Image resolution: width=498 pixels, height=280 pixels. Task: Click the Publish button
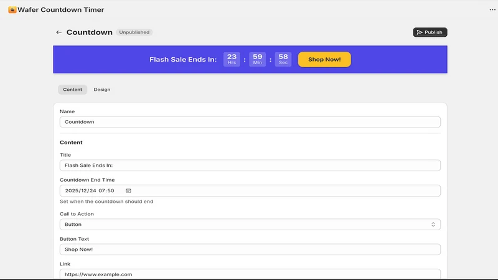point(430,32)
